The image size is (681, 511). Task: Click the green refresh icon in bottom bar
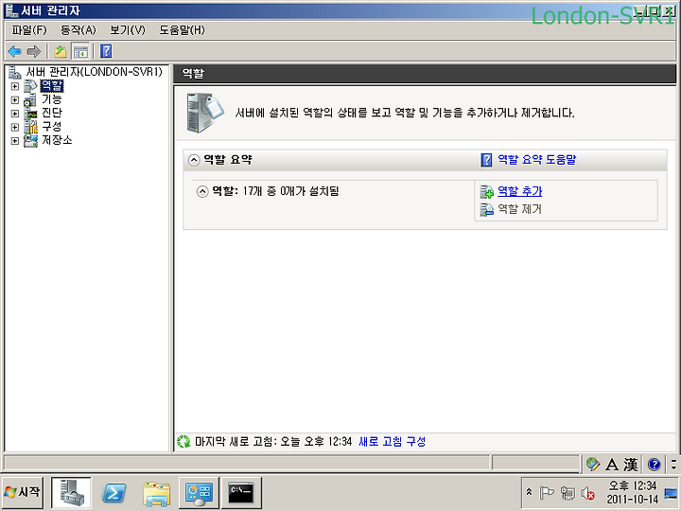183,442
